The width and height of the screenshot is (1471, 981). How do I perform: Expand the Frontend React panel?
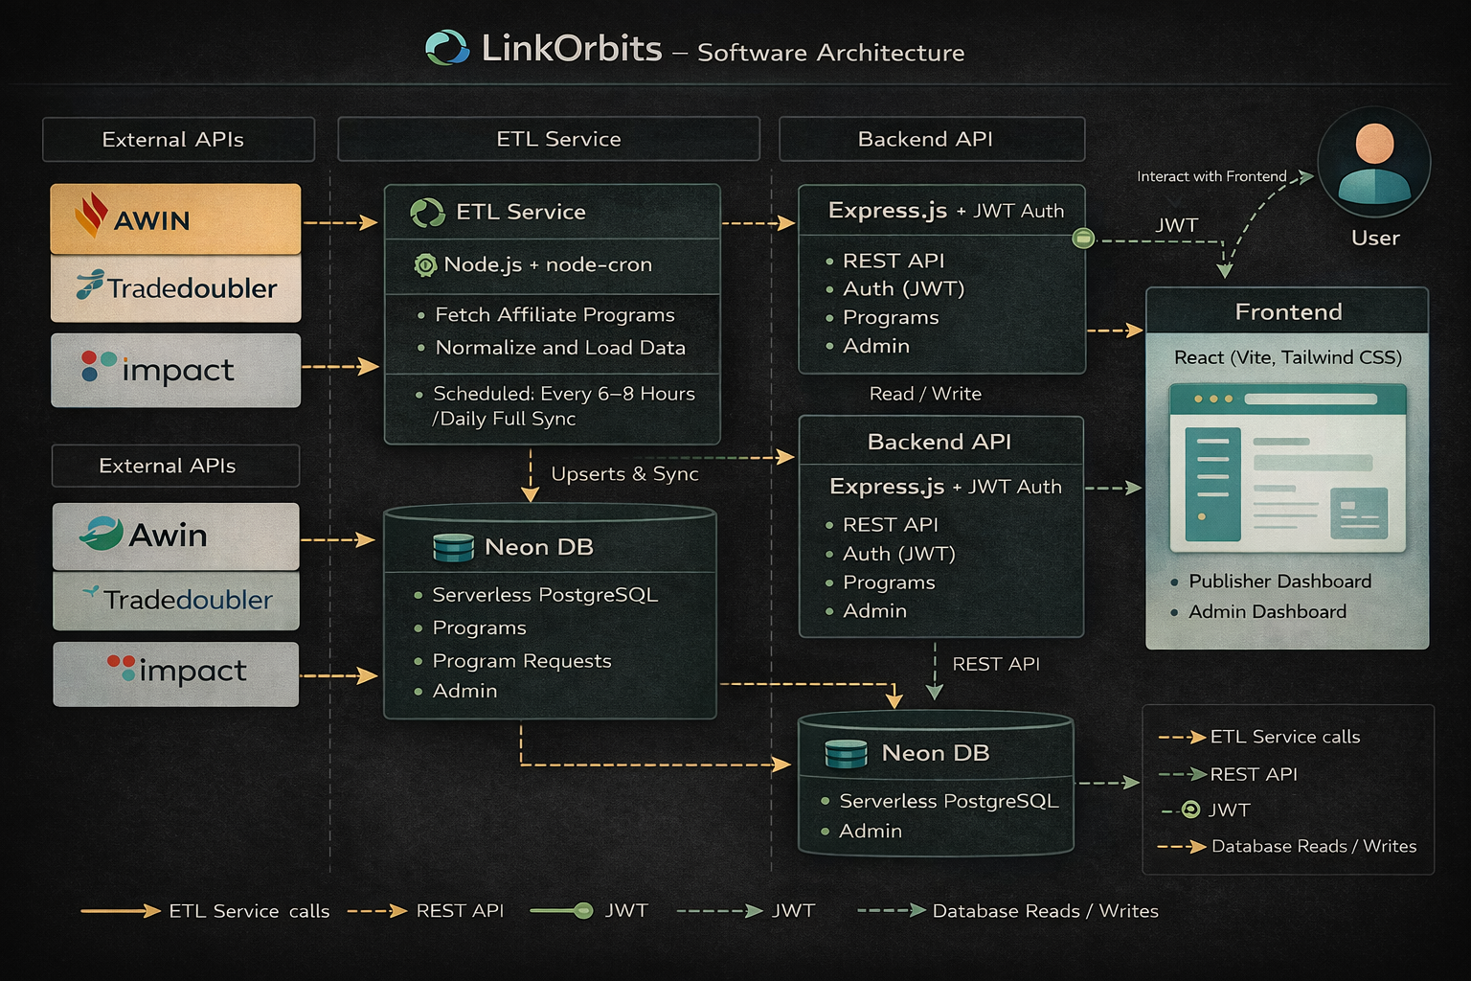click(x=1287, y=311)
